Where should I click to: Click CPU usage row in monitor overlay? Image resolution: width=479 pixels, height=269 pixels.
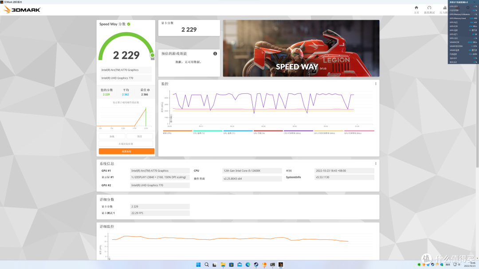coord(463,6)
